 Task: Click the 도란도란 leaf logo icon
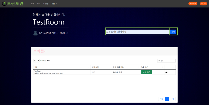(4, 3)
